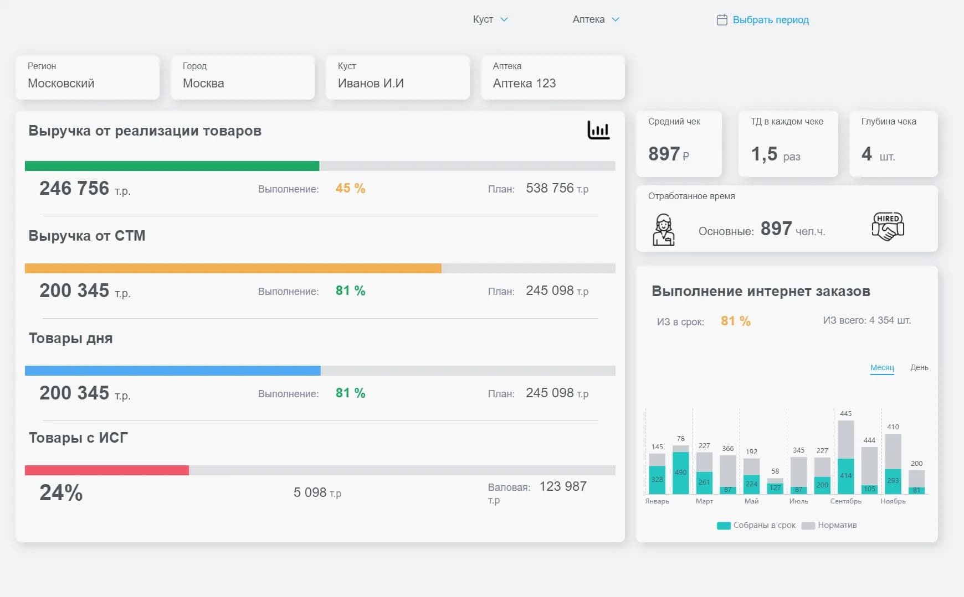Click the Глубина чека metric card
Image resolution: width=964 pixels, height=597 pixels.
pos(893,144)
